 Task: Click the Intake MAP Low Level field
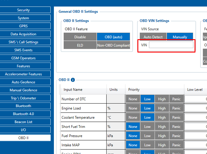pyautogui.click(x=196, y=145)
